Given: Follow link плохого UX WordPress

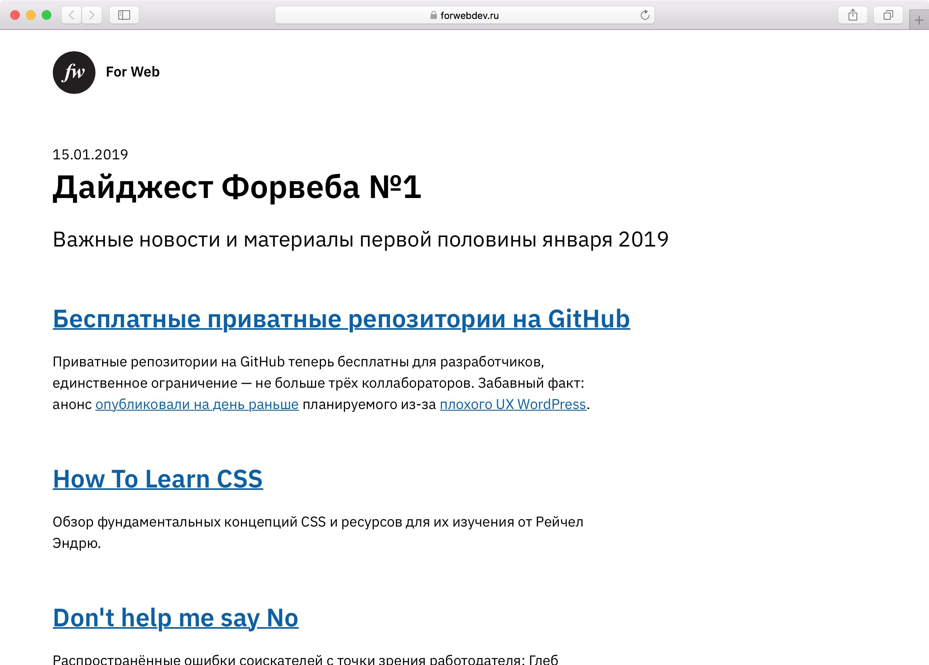Looking at the screenshot, I should [x=513, y=405].
